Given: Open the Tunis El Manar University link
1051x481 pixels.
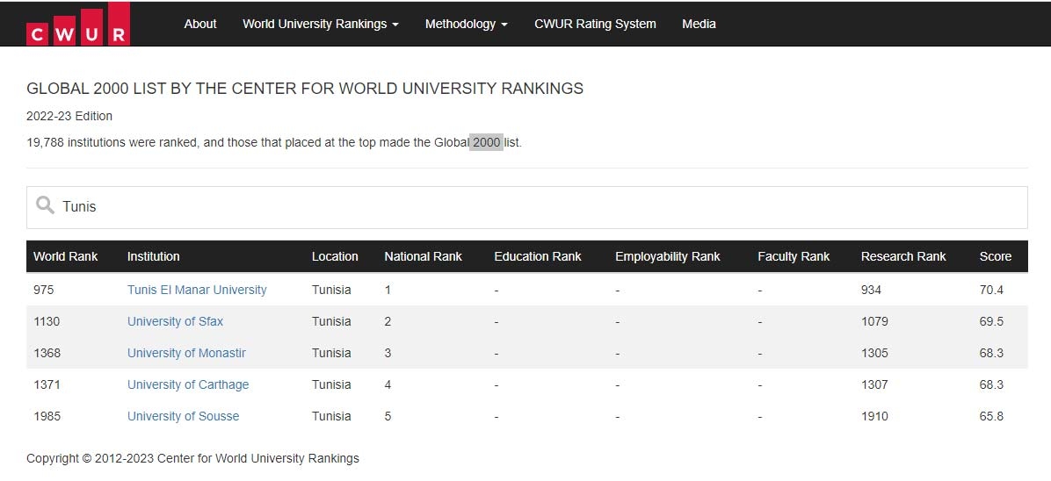Looking at the screenshot, I should 197,290.
